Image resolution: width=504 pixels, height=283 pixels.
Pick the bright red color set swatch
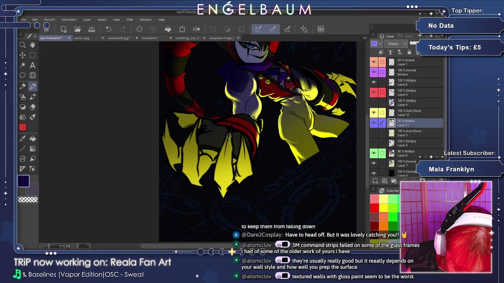click(x=374, y=208)
